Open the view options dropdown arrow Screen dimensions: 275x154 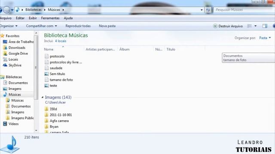(x=256, y=26)
